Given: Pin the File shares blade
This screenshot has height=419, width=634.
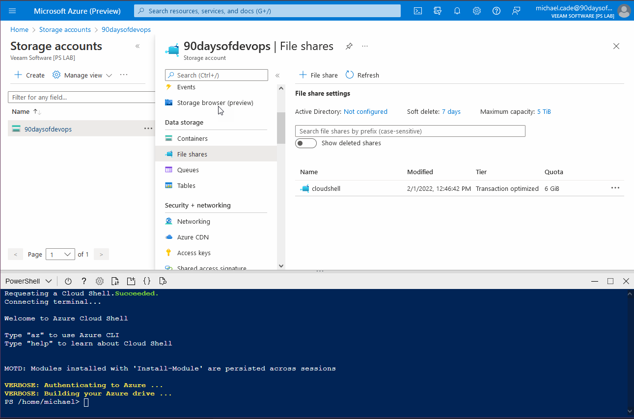Looking at the screenshot, I should click(349, 46).
